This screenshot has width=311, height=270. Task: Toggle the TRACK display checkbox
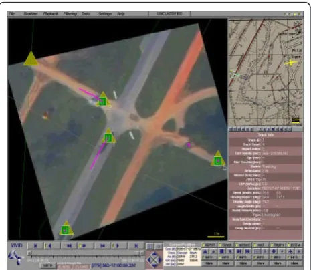[220, 245]
